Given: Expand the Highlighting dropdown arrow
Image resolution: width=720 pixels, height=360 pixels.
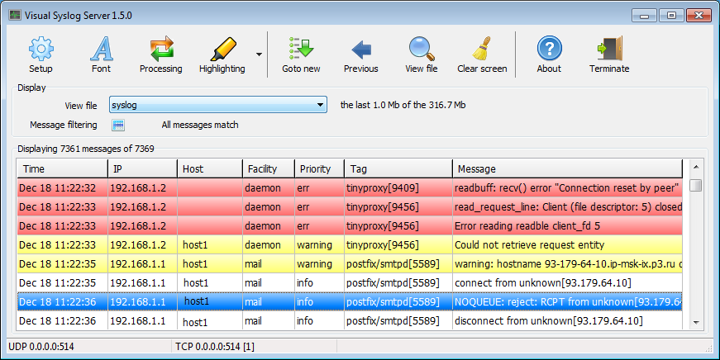Looking at the screenshot, I should (259, 55).
